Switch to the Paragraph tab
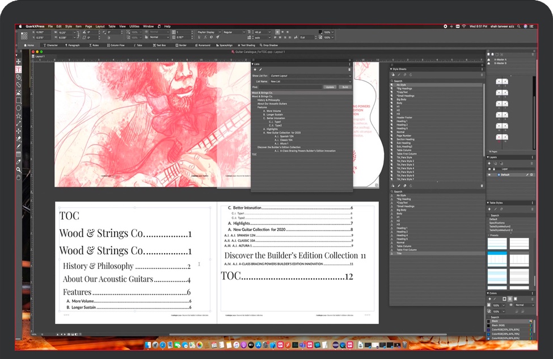 73,45
